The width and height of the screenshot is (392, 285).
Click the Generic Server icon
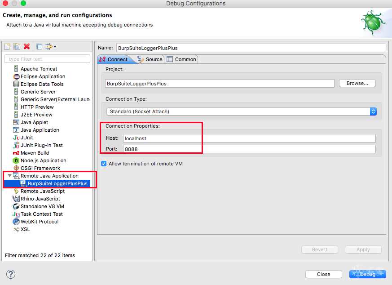pos(16,92)
